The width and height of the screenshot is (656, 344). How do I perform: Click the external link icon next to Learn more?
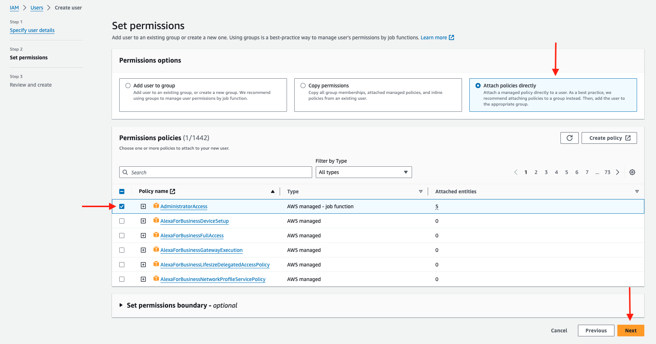pyautogui.click(x=451, y=37)
